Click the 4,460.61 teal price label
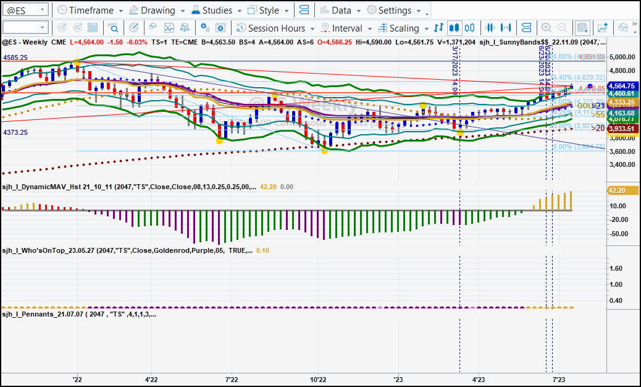The height and width of the screenshot is (387, 641). coord(621,94)
